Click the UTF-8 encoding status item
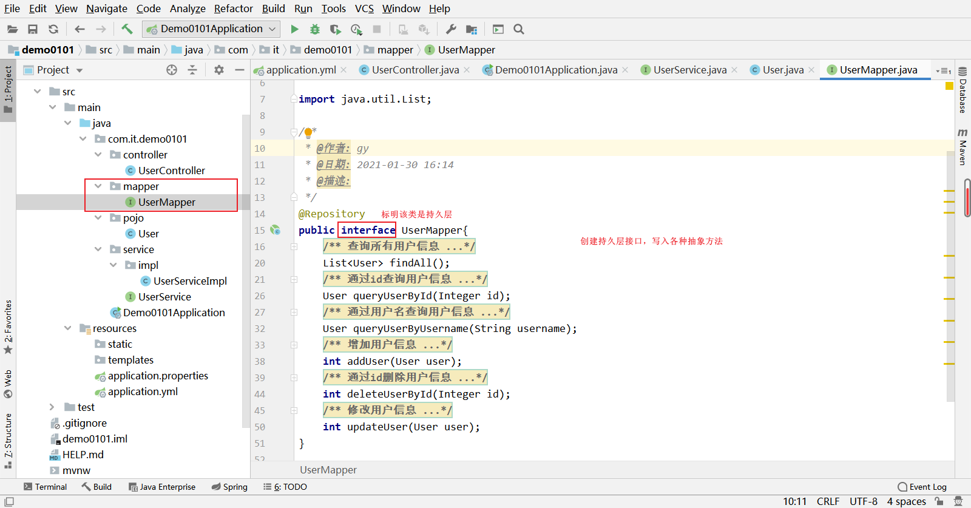This screenshot has width=971, height=508. point(864,501)
